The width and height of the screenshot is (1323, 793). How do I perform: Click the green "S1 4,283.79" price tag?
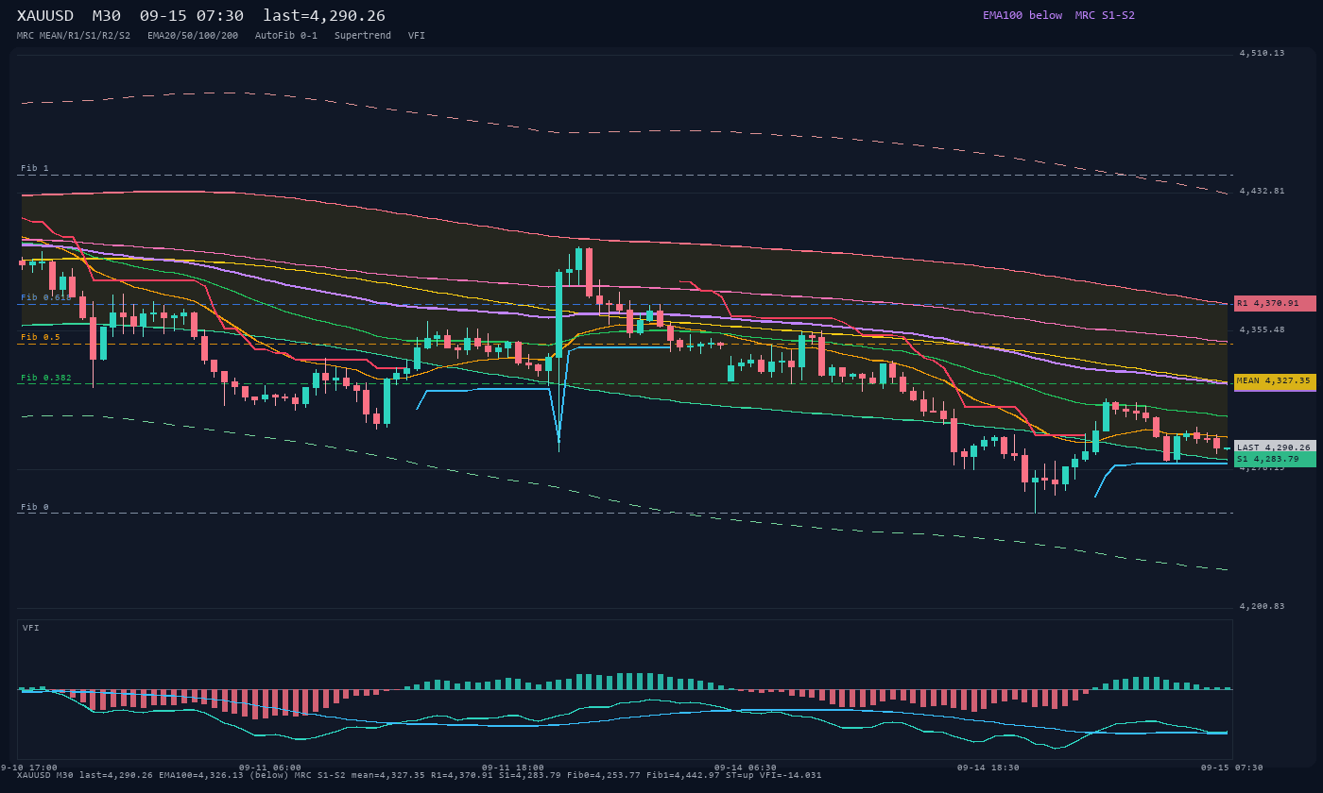(x=1275, y=459)
